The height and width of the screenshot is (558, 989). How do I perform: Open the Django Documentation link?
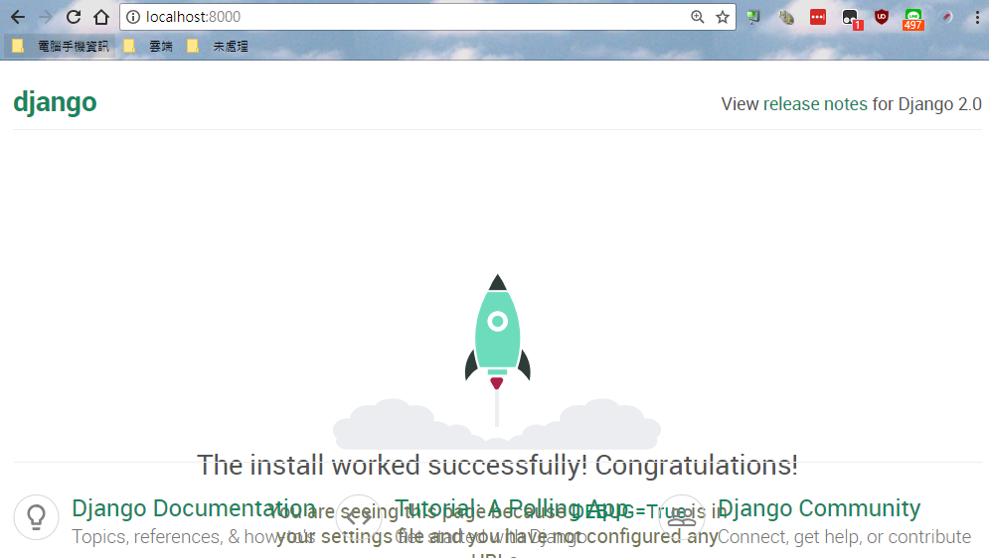click(193, 508)
